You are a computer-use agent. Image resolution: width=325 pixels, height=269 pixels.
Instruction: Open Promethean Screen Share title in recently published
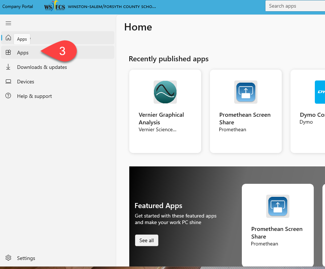[245, 119]
